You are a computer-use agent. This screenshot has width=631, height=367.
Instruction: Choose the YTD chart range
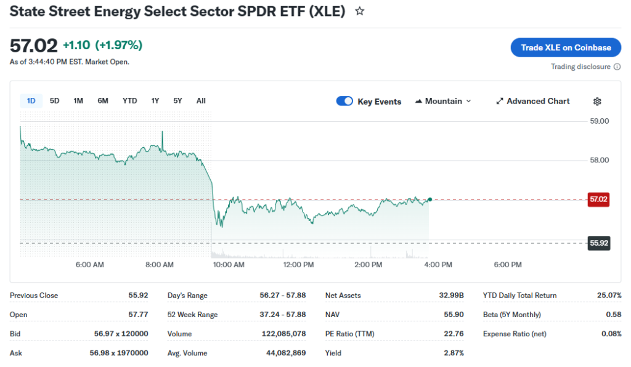129,101
